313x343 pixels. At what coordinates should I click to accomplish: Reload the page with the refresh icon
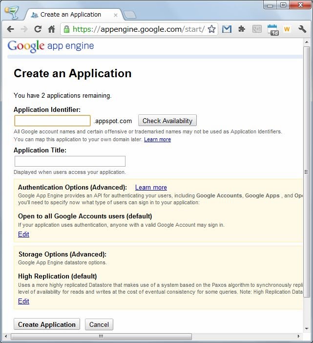pyautogui.click(x=38, y=29)
